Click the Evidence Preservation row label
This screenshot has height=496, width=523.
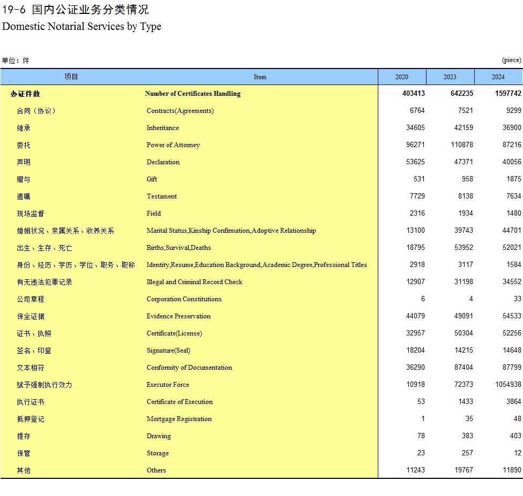coord(178,316)
